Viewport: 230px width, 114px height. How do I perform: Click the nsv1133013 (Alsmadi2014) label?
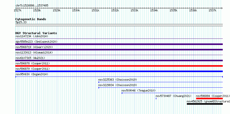[34, 52]
